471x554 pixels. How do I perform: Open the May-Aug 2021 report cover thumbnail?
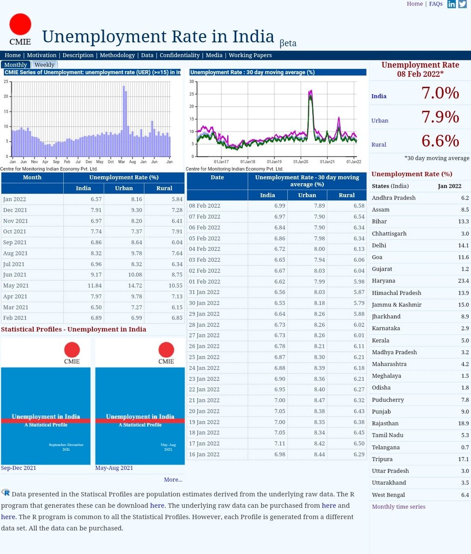pyautogui.click(x=140, y=401)
